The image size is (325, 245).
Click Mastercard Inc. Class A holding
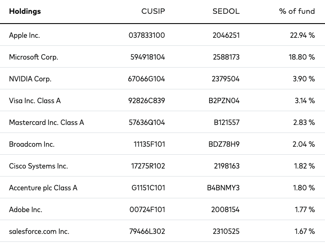tap(47, 123)
